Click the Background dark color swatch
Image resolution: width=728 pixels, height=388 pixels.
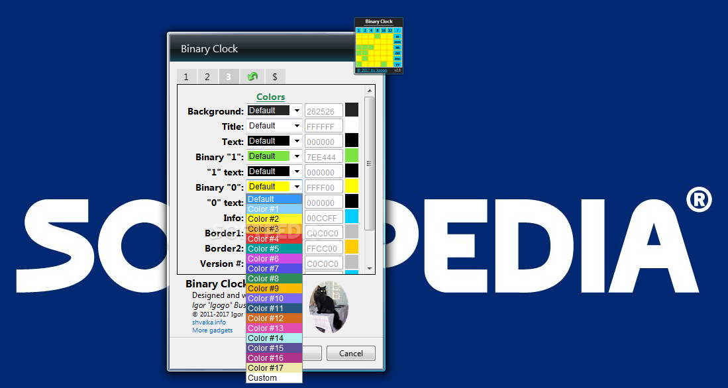point(352,110)
